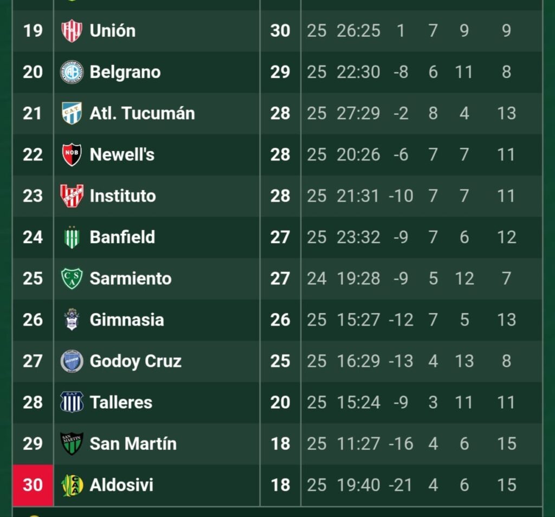555x517 pixels.
Task: Click the Newell's NOB crest
Action: click(72, 154)
